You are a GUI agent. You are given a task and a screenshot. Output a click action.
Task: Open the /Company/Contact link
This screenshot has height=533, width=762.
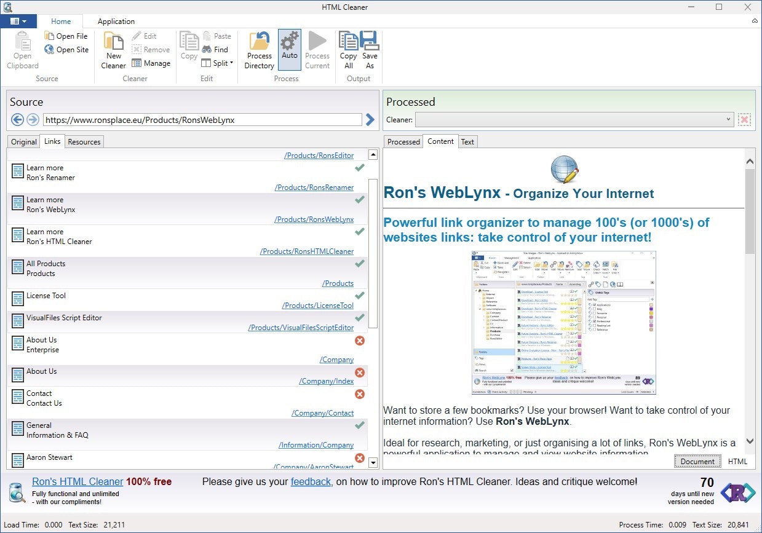pyautogui.click(x=323, y=413)
